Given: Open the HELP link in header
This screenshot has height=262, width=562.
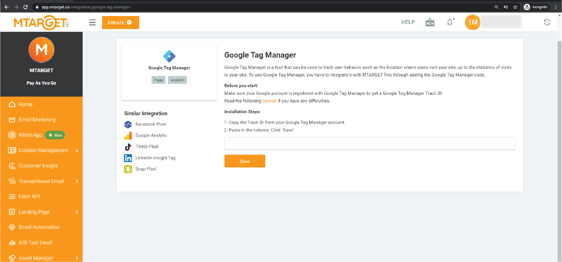Looking at the screenshot, I should pyautogui.click(x=408, y=22).
